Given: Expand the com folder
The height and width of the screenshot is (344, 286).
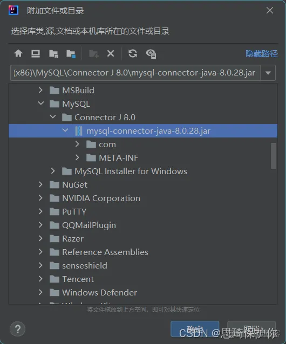Looking at the screenshot, I should click(x=77, y=144).
